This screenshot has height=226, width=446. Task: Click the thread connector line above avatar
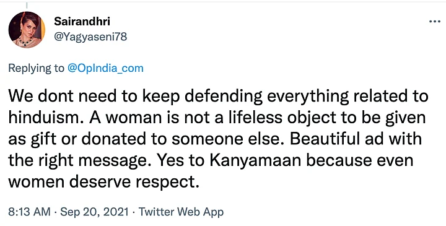(x=27, y=5)
